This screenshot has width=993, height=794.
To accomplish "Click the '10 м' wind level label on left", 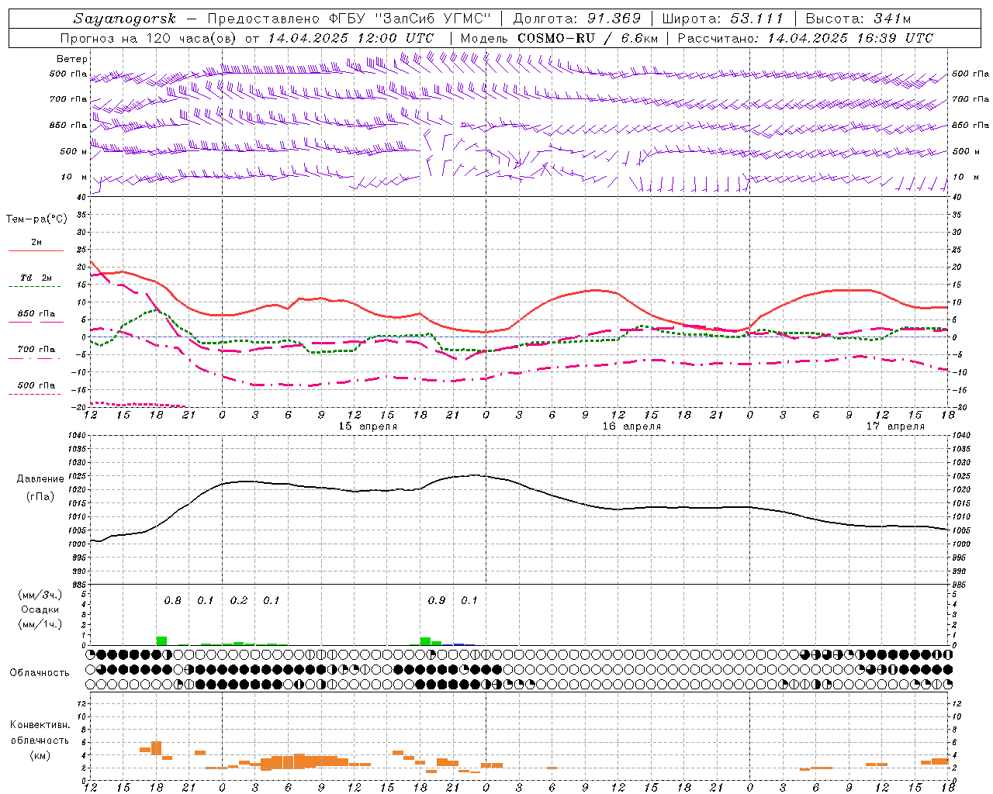I will pos(74,177).
